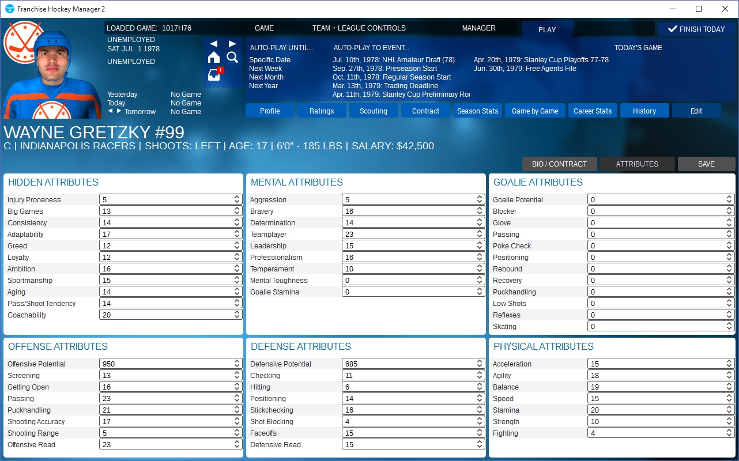Click the Stamina value spinner arrows
Image resolution: width=739 pixels, height=461 pixels.
pyautogui.click(x=729, y=410)
